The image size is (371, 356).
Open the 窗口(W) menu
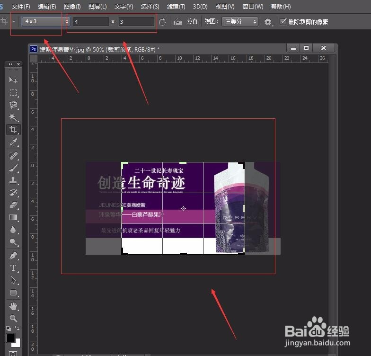click(253, 7)
